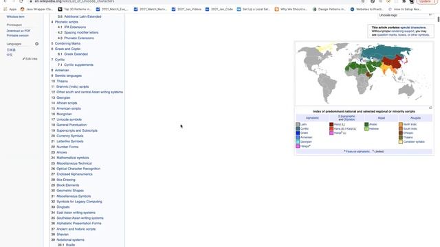This screenshot has height=247, width=440.
Task: Jump to Geometric Shapes section
Action: coord(70,191)
